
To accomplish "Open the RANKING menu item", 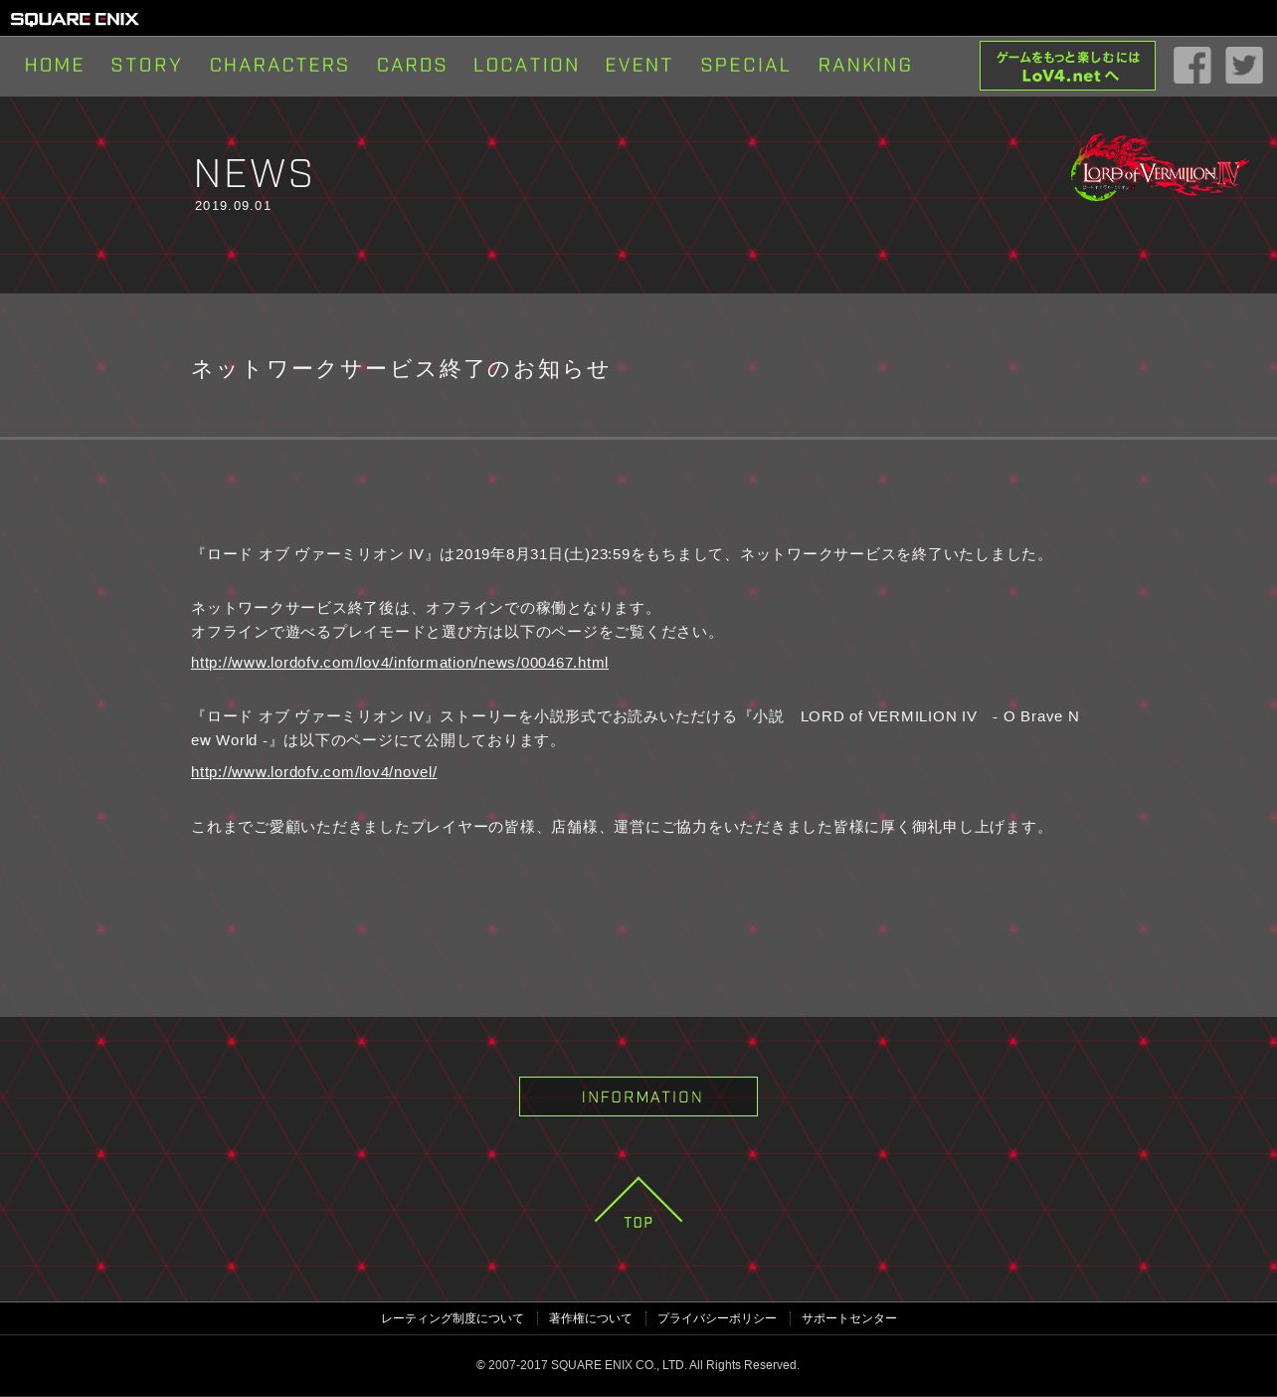I will coord(865,66).
